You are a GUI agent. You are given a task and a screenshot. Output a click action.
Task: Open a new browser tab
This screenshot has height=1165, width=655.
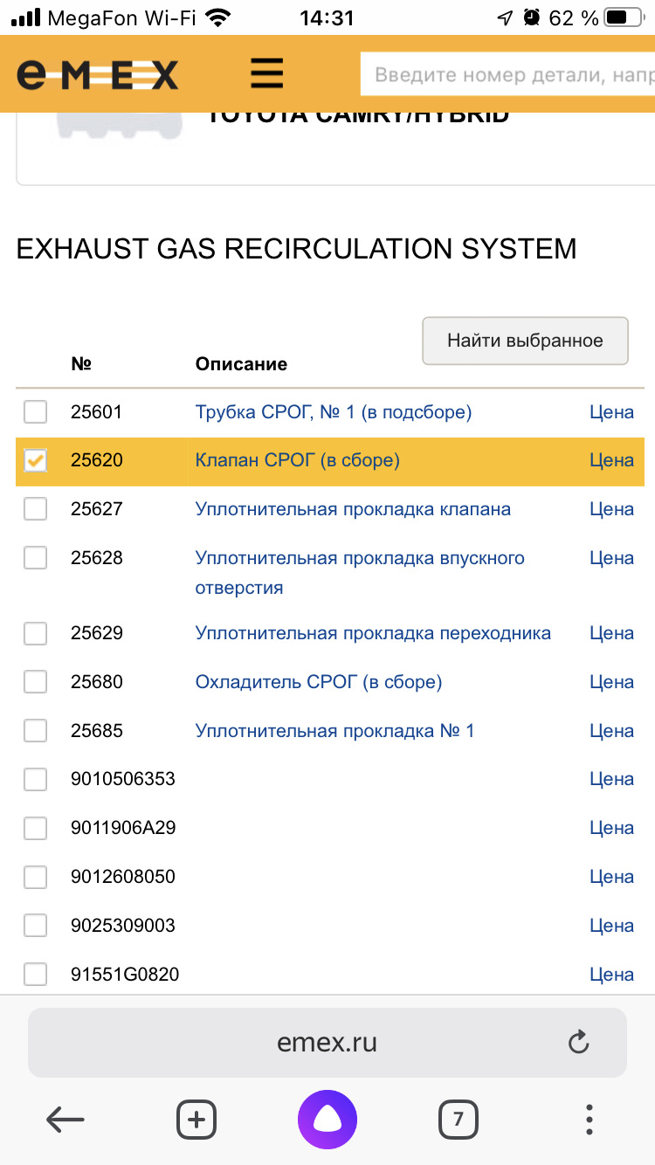coord(196,1119)
